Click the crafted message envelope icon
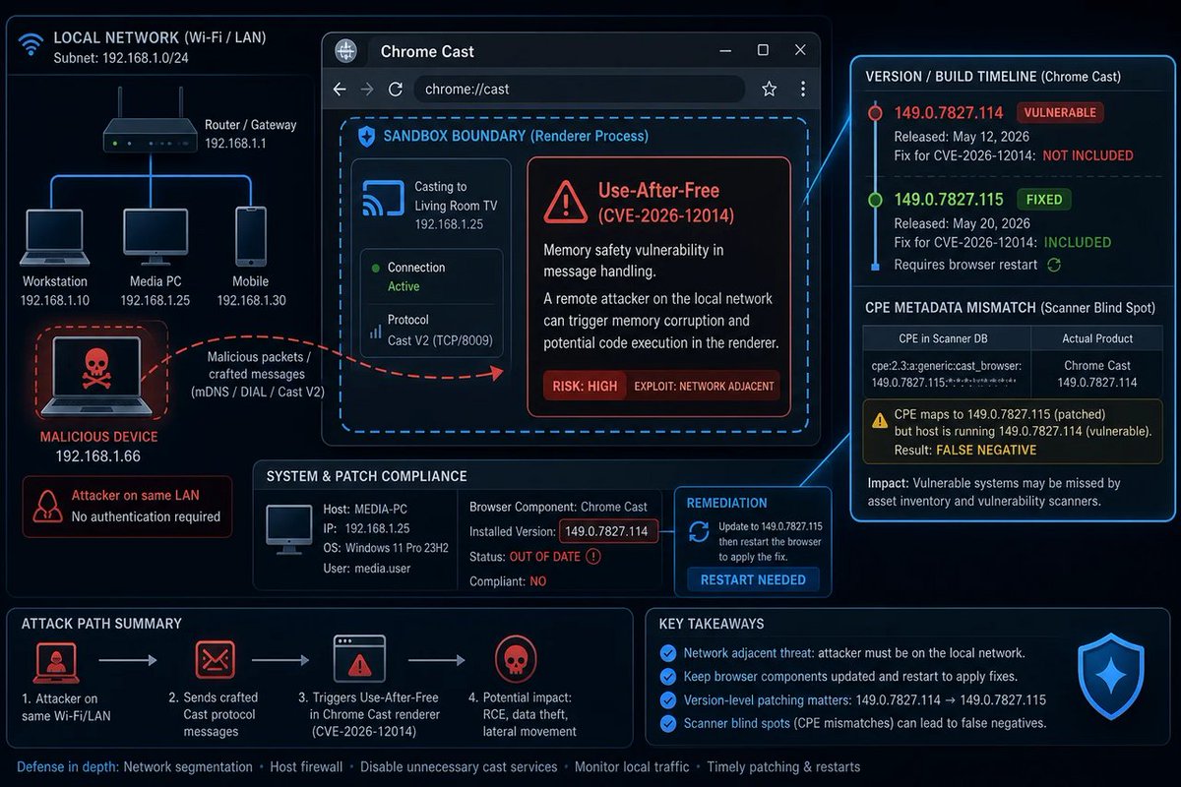 [216, 661]
